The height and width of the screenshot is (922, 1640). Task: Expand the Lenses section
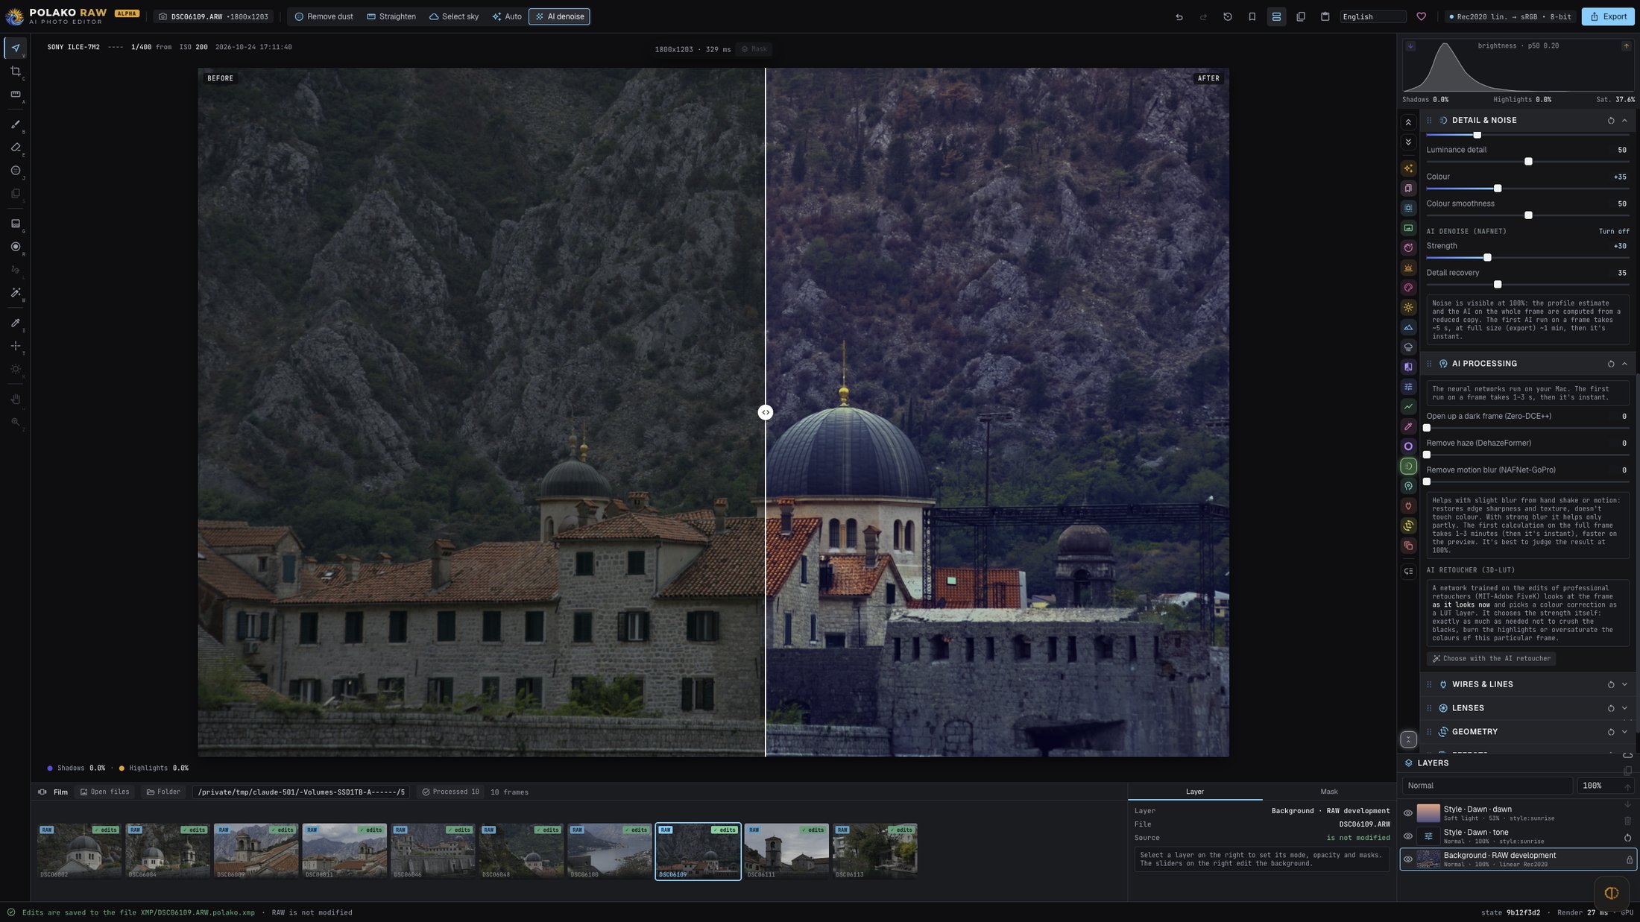(x=1624, y=708)
